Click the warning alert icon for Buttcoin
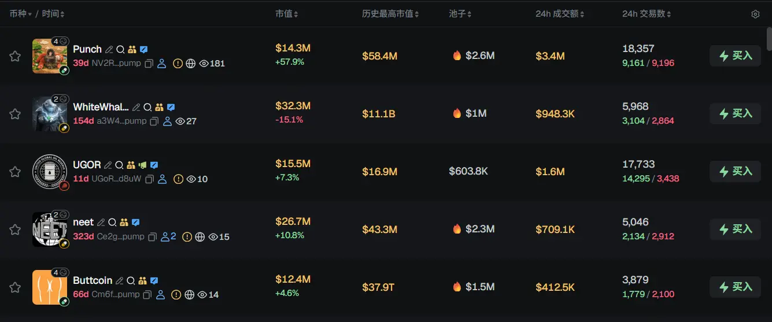Screen dimensions: 772x322 pos(177,295)
